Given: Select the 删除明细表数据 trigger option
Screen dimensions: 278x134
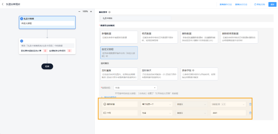Looking at the screenshot, I should [x=239, y=37].
